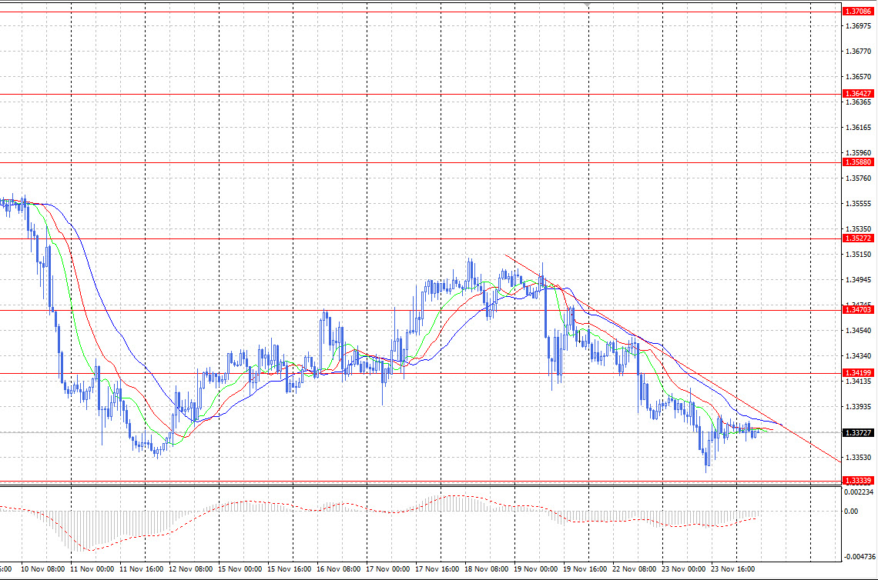Click time label 11 Nov 00:00

(x=92, y=568)
